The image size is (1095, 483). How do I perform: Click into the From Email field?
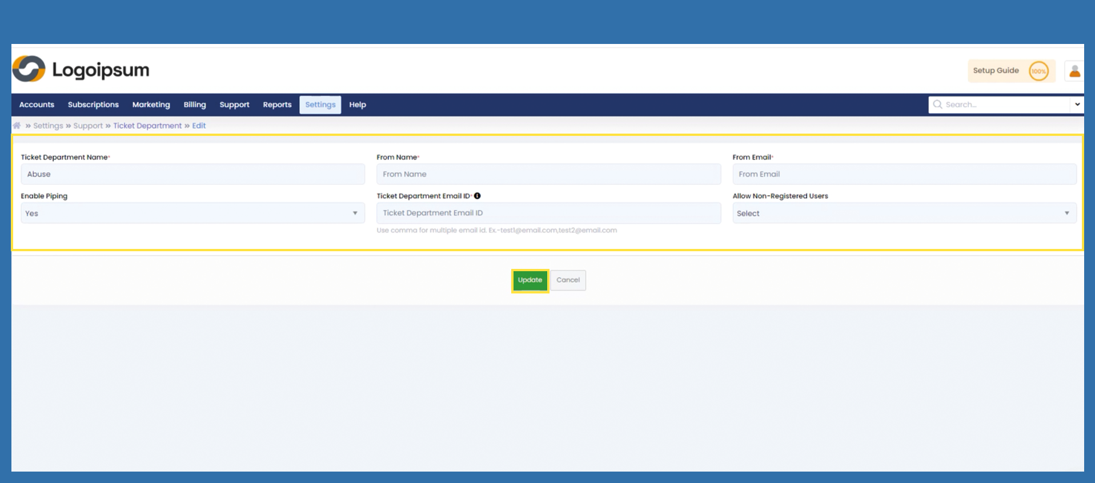pos(904,174)
